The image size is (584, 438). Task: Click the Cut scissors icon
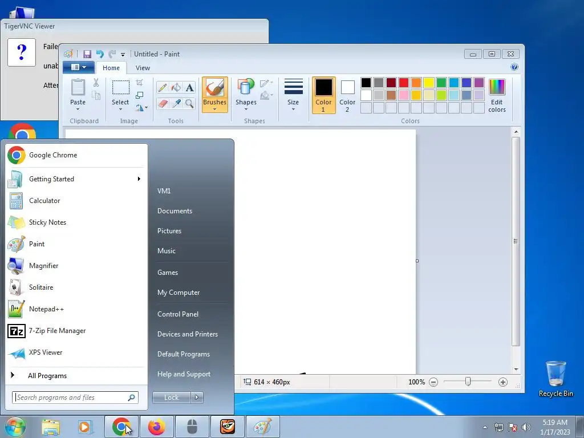(96, 83)
